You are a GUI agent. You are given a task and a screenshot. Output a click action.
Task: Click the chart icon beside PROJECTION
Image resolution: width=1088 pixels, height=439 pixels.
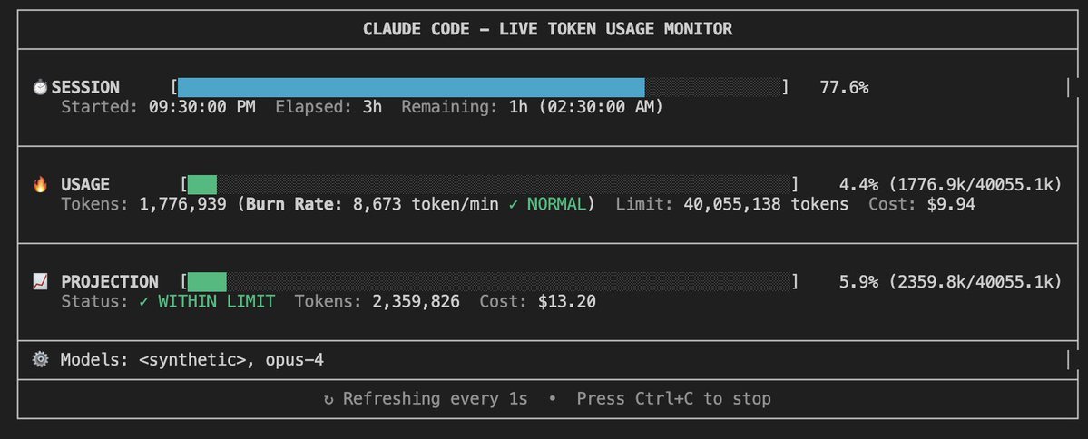pos(40,282)
